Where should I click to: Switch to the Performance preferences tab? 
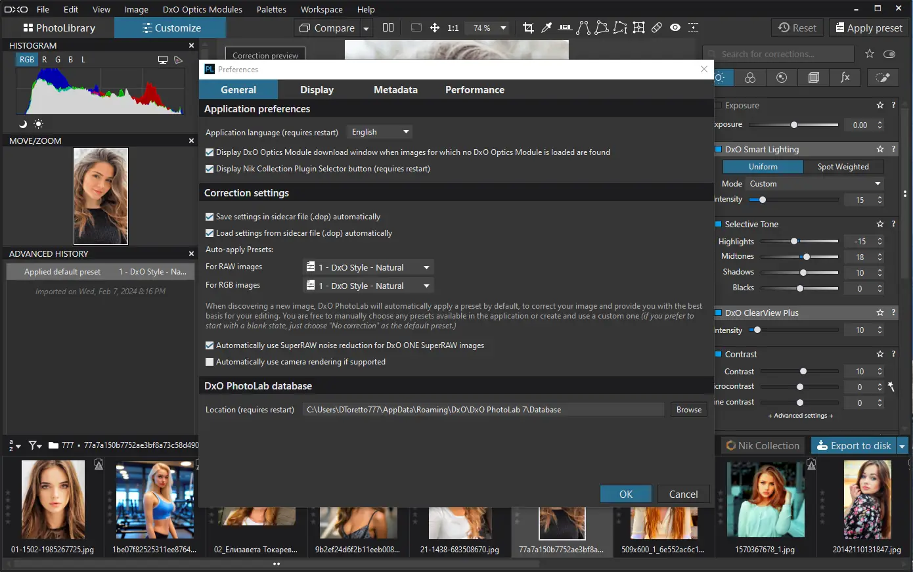(x=474, y=90)
